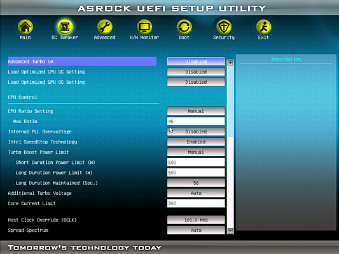Click the settings list scrollbar thumb
Screen dimensions: 339x254
[230, 101]
